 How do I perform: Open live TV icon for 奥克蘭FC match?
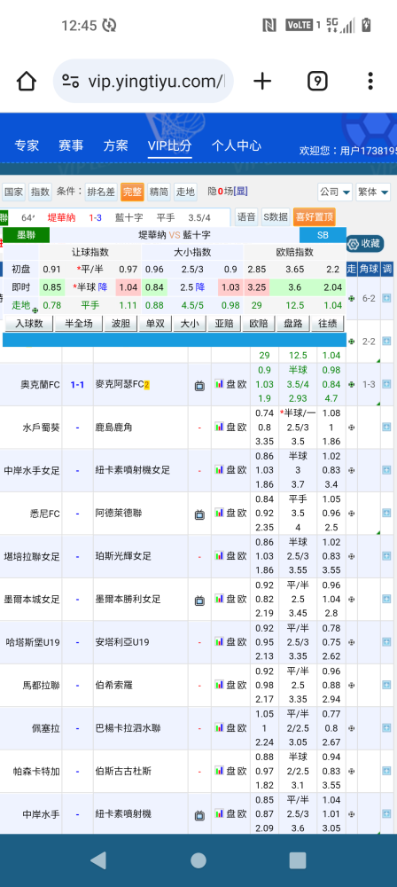click(199, 385)
